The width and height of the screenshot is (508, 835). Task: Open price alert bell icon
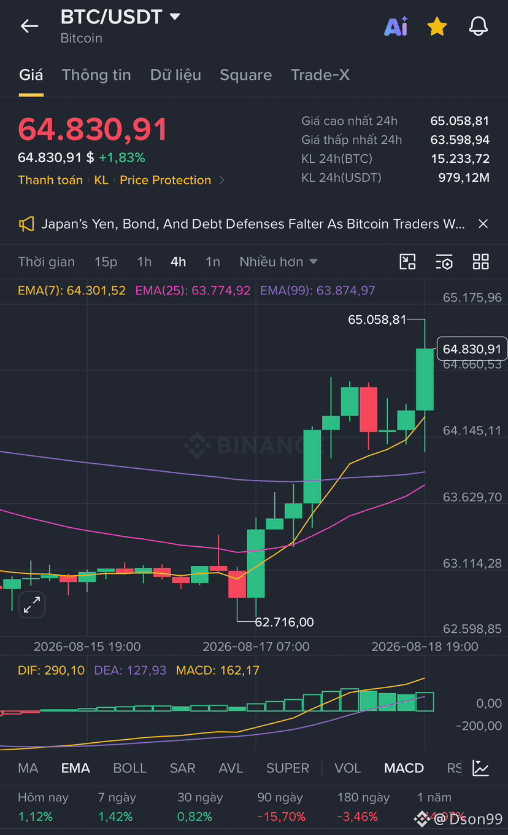click(478, 26)
